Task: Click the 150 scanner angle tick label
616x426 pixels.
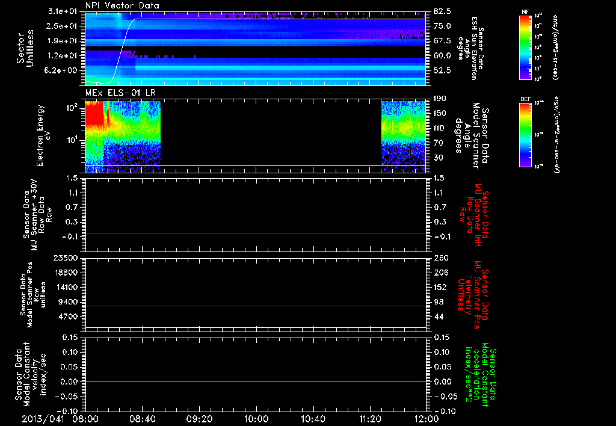Action: coord(440,113)
